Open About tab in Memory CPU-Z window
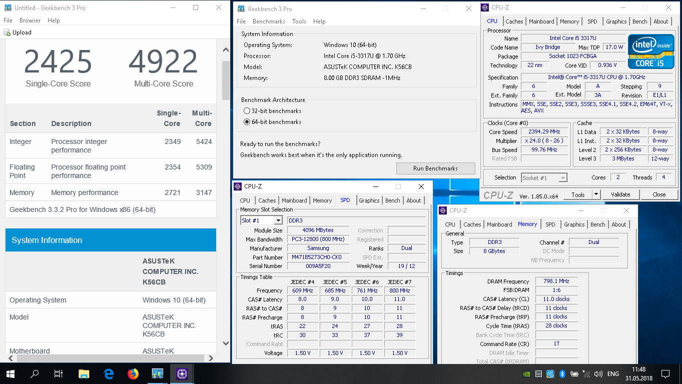This screenshot has height=384, width=682. 619,224
